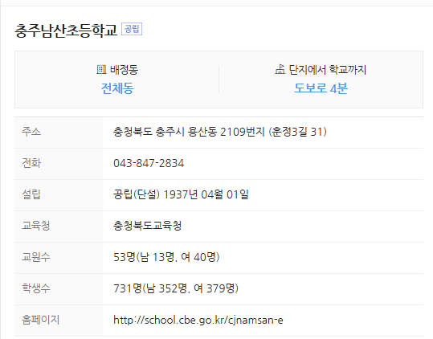Click the 교육청 row label
This screenshot has height=339, width=433.
click(x=36, y=226)
